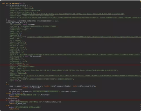Click the um_token value string
This screenshot has height=111, width=141.
(47, 79)
